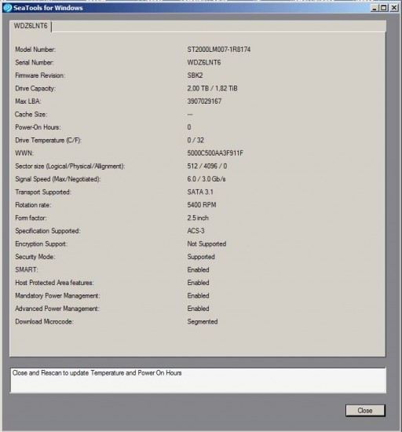The width and height of the screenshot is (402, 432).
Task: Click Mandatory Power Management Enabled value
Action: pos(198,295)
